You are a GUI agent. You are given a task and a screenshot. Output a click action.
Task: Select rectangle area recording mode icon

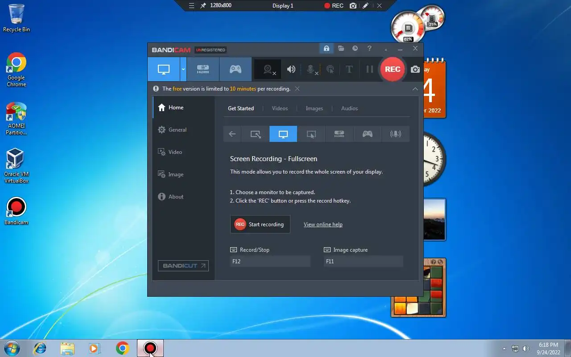point(256,134)
